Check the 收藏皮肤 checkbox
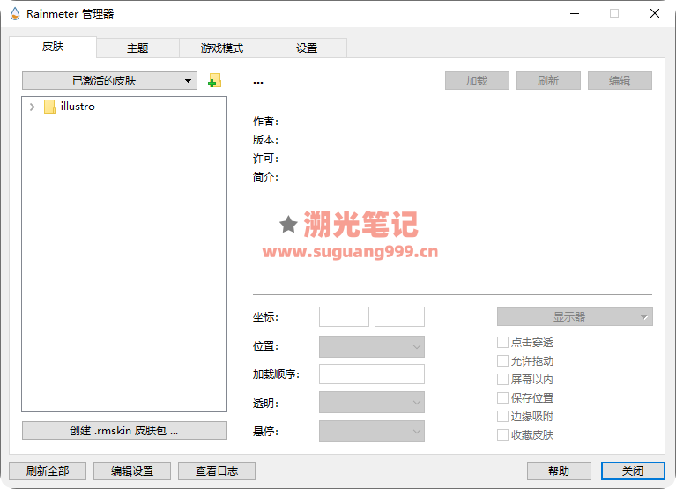This screenshot has height=489, width=676. [x=502, y=435]
